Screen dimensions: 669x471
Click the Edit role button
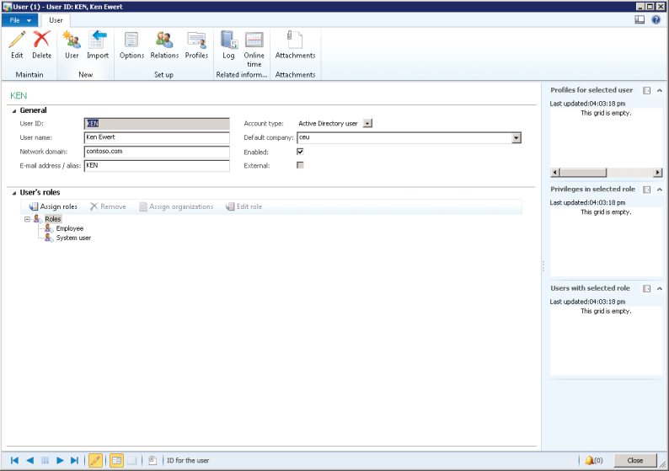click(x=244, y=206)
